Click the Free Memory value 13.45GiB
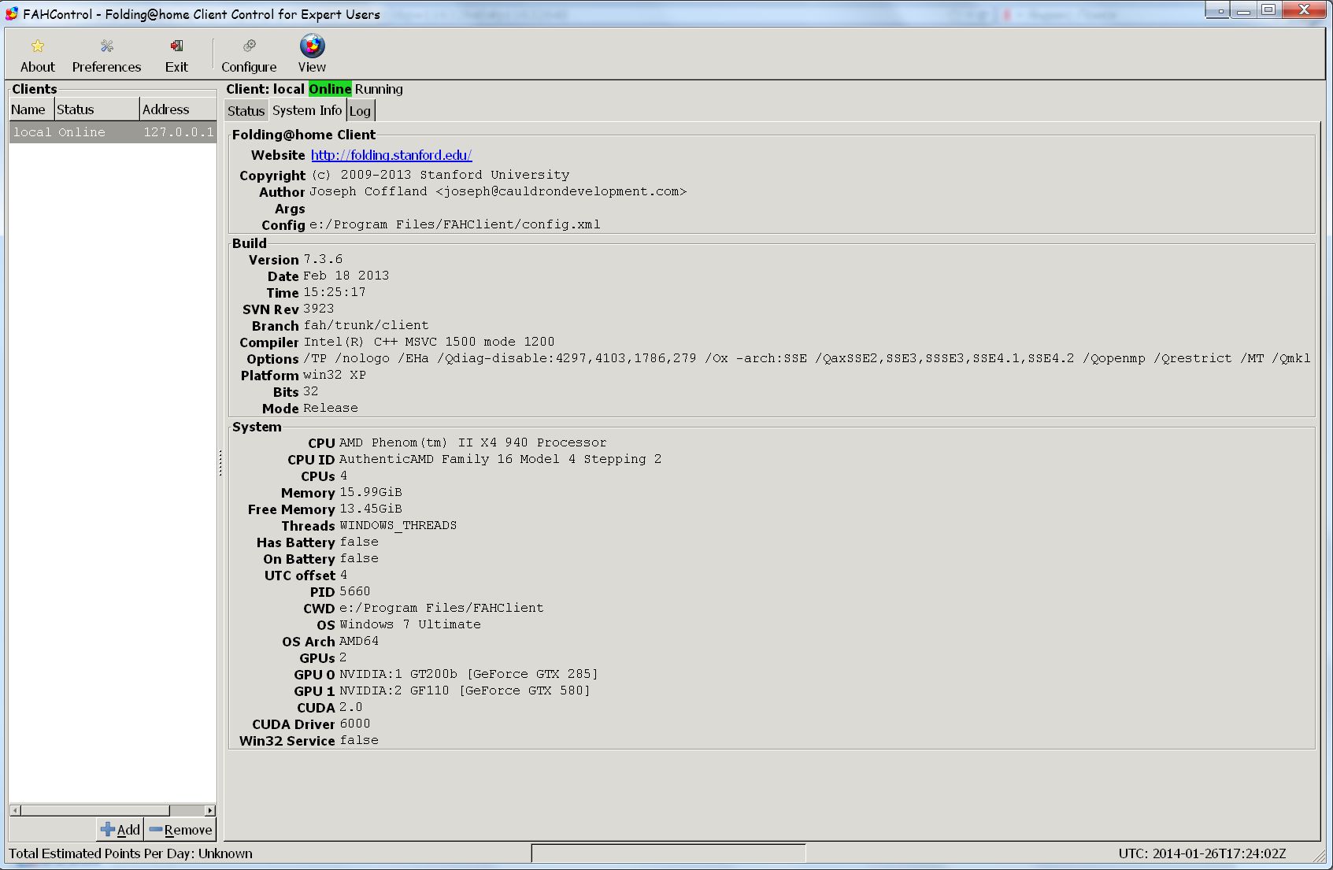This screenshot has height=870, width=1333. tap(371, 509)
